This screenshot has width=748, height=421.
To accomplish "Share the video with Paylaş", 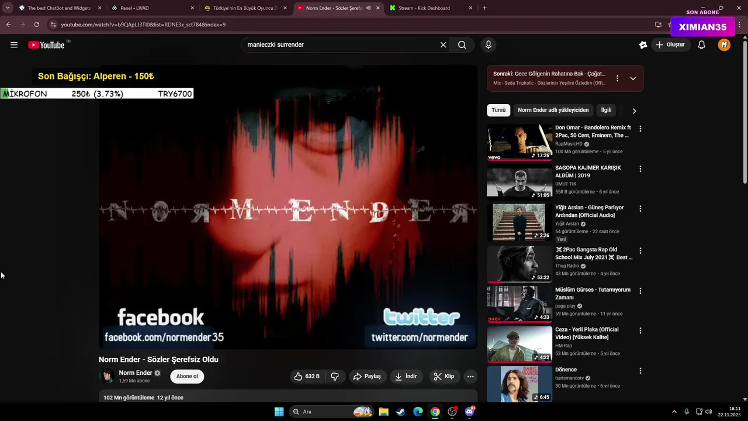I will [366, 377].
